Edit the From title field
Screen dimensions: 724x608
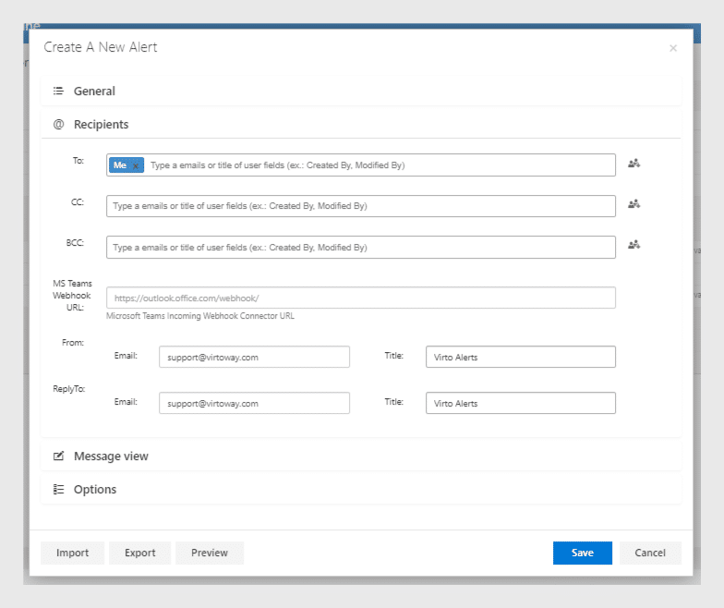click(521, 357)
